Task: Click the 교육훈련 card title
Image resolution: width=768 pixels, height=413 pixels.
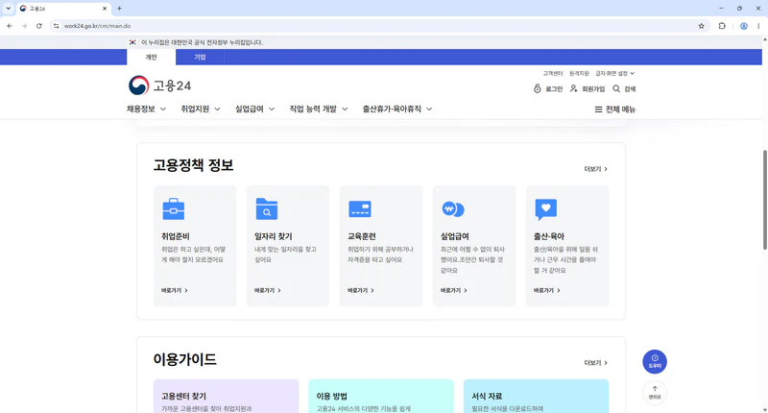Action: [x=362, y=236]
